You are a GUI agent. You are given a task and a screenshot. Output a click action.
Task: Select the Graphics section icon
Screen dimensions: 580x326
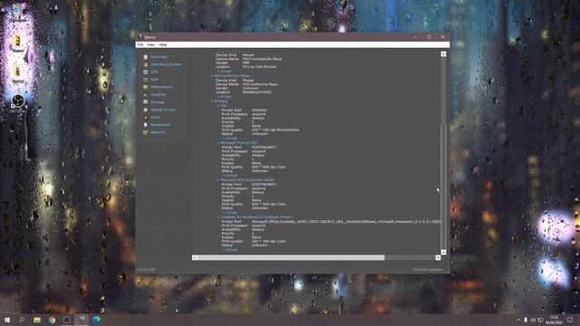(145, 94)
